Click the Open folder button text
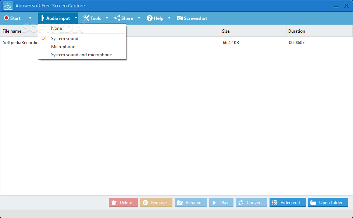The width and height of the screenshot is (353, 218). (x=331, y=203)
